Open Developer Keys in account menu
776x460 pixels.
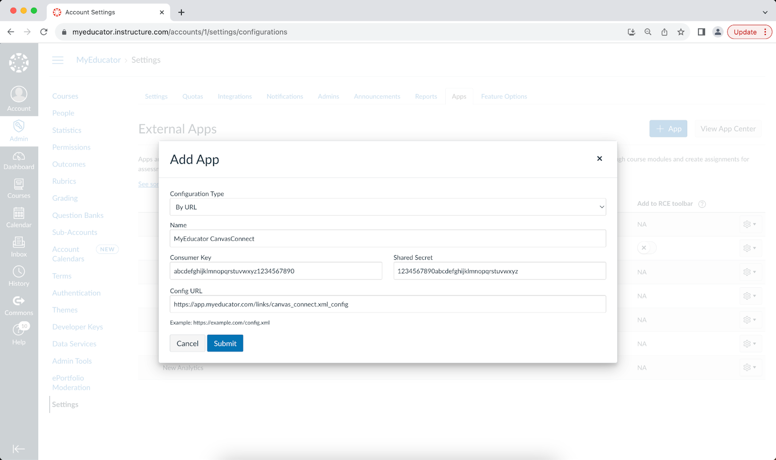pos(78,327)
